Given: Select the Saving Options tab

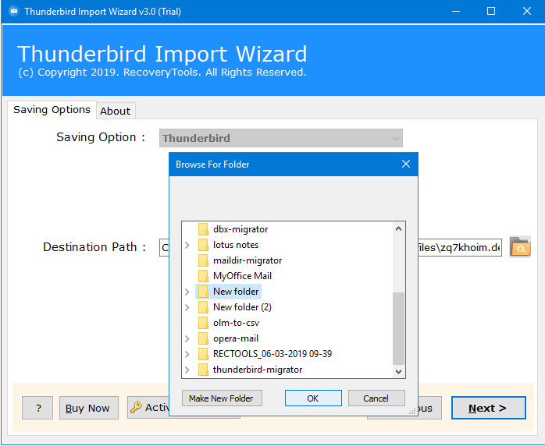Looking at the screenshot, I should pos(52,110).
